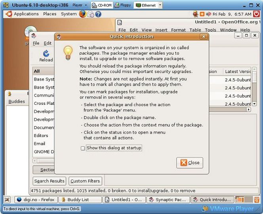
Task: Open the Evolution mail launcher icon
Action: click(x=91, y=14)
